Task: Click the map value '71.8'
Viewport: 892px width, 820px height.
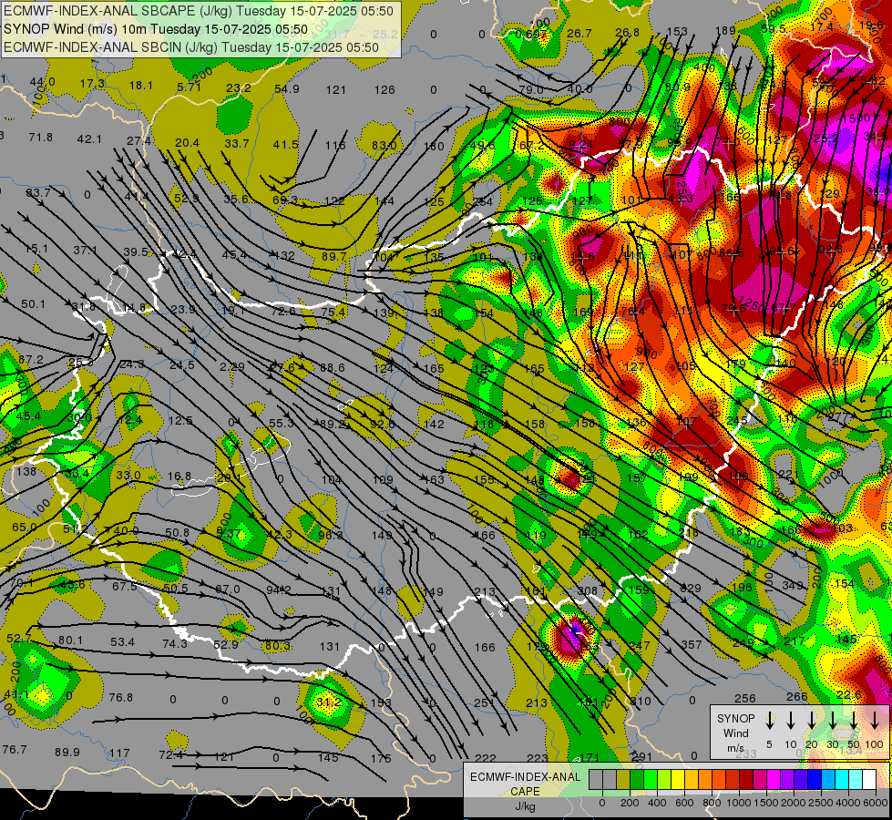Action: click(x=40, y=138)
